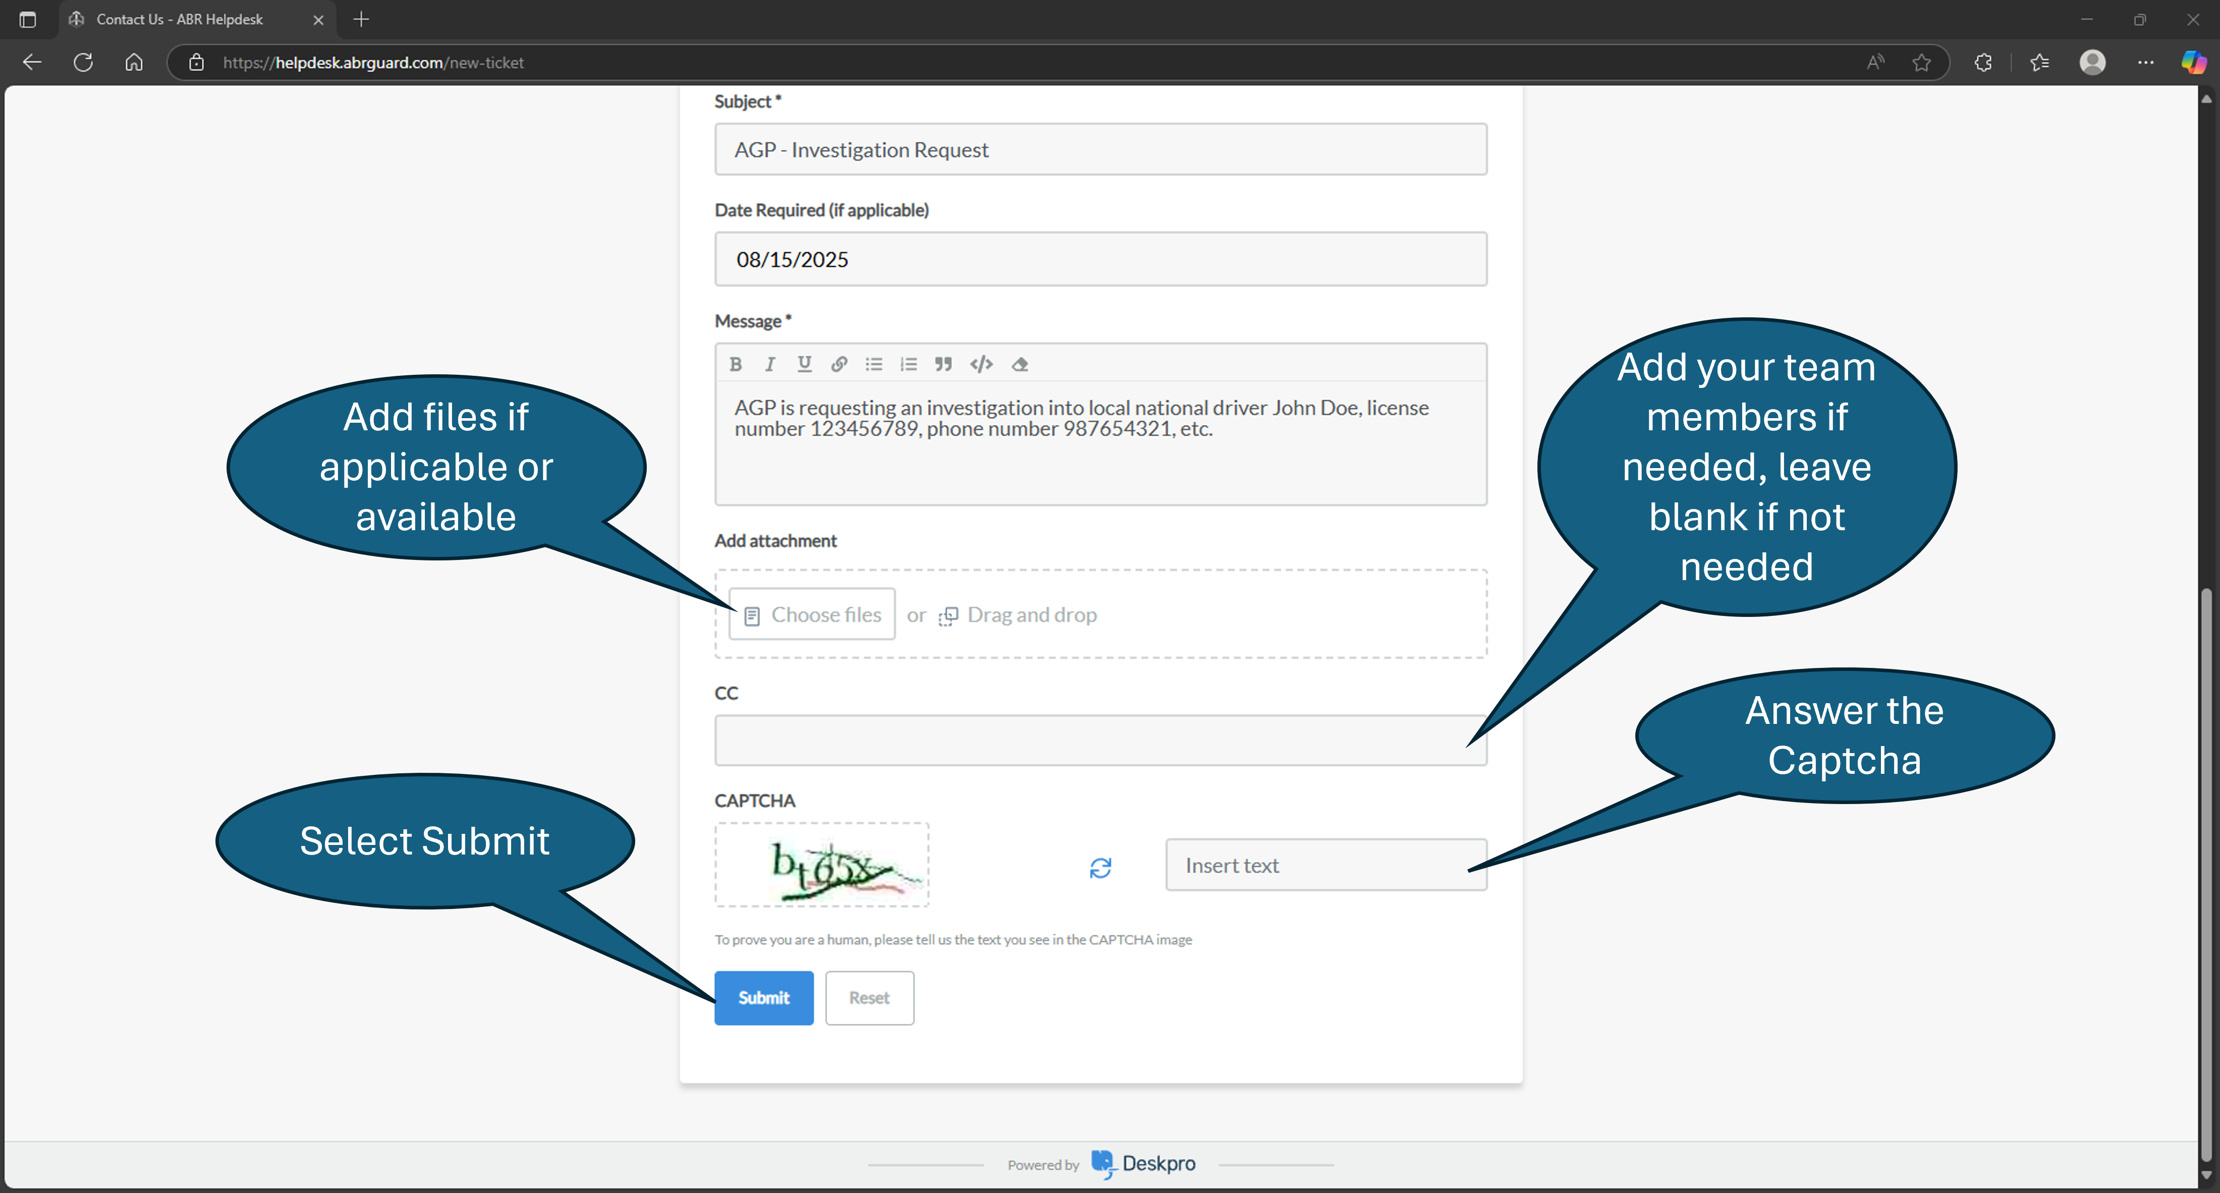Click the 'Subject' field label

747,101
